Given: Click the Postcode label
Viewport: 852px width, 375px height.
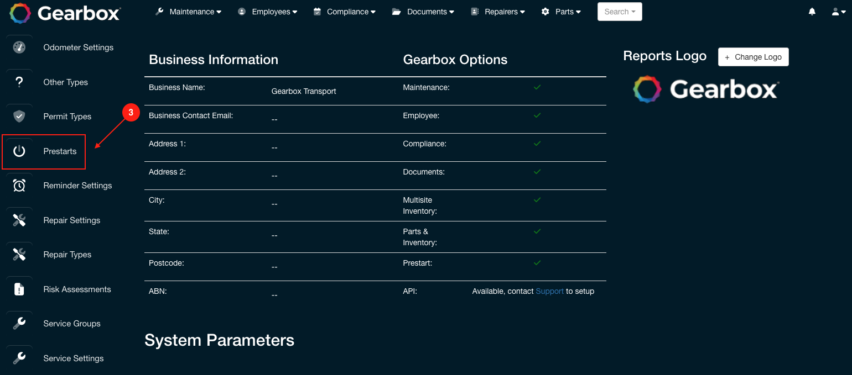Looking at the screenshot, I should click(x=167, y=263).
